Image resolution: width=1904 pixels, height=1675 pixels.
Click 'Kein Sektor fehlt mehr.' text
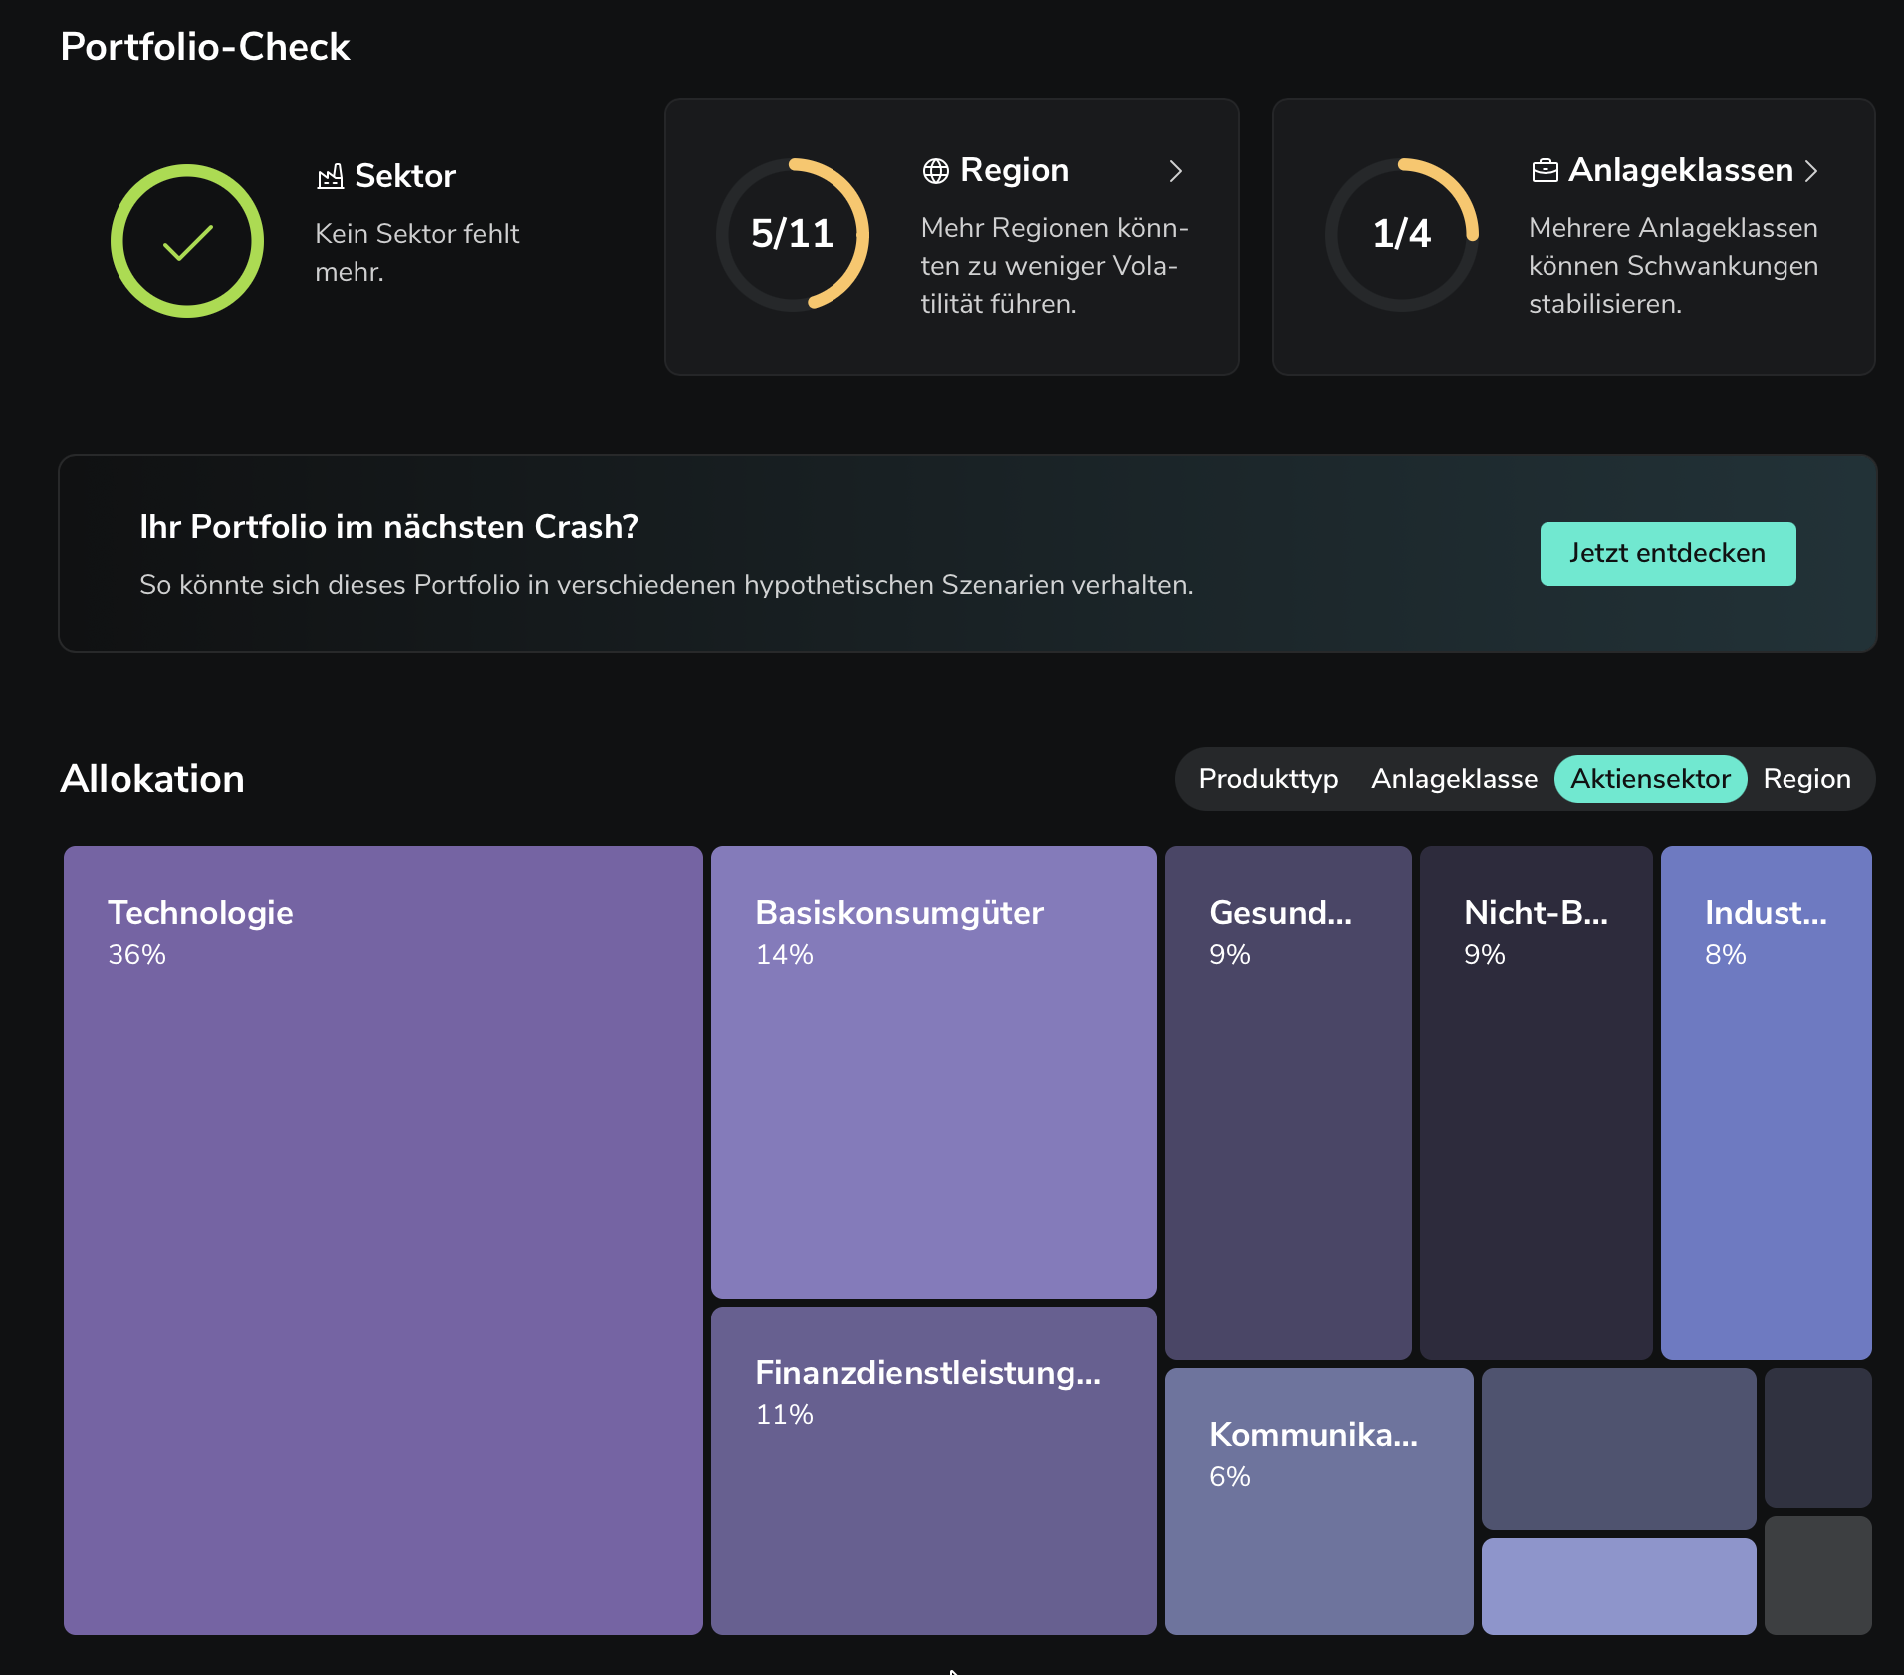coord(417,253)
